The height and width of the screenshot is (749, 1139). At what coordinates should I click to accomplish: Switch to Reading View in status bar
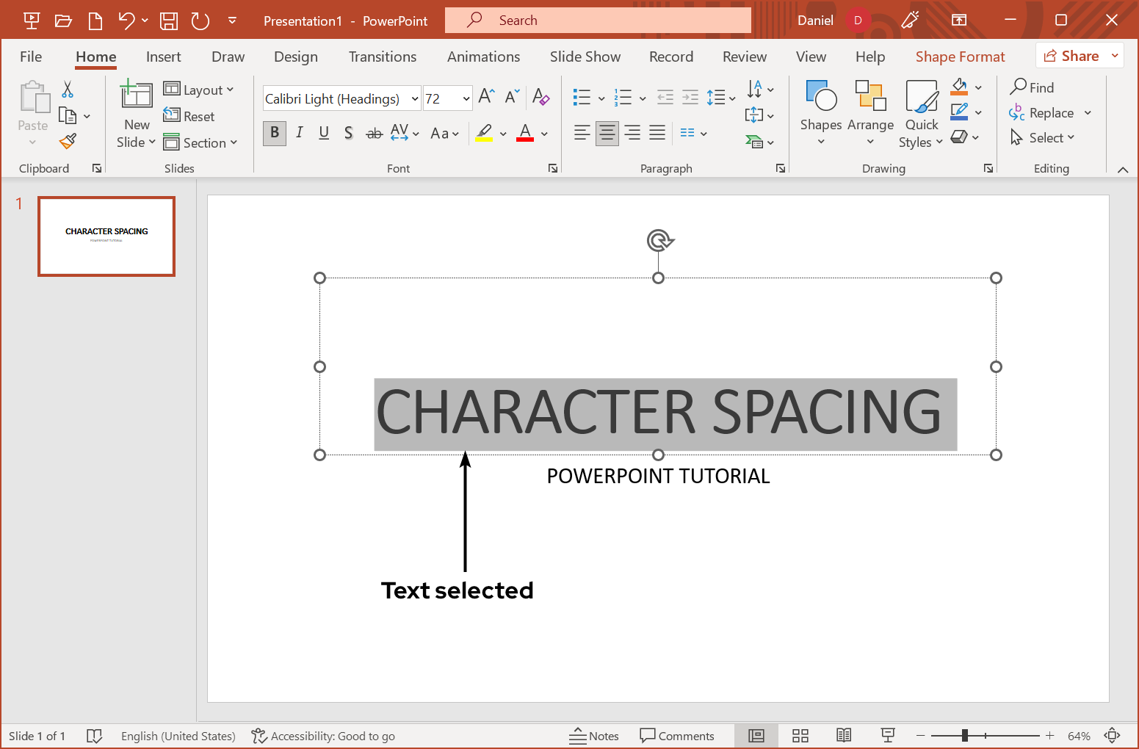tap(843, 735)
